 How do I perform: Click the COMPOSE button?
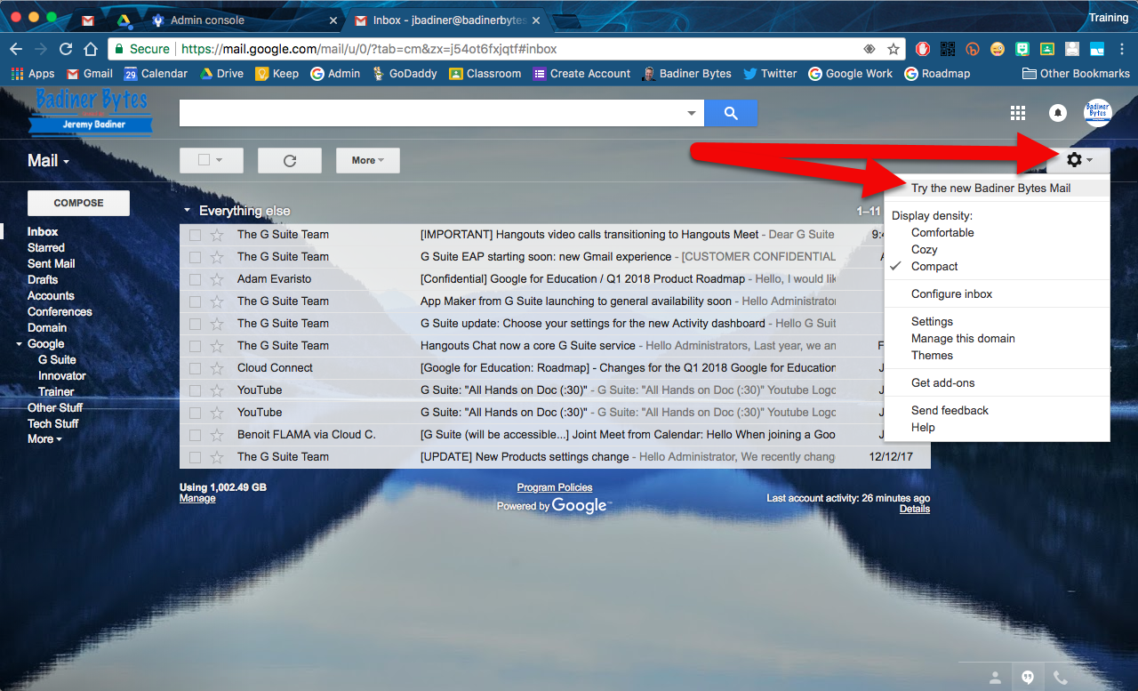click(x=78, y=203)
